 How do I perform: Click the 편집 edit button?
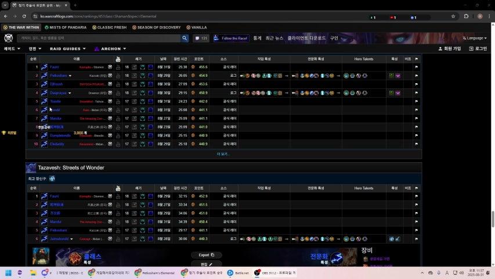coord(207,264)
